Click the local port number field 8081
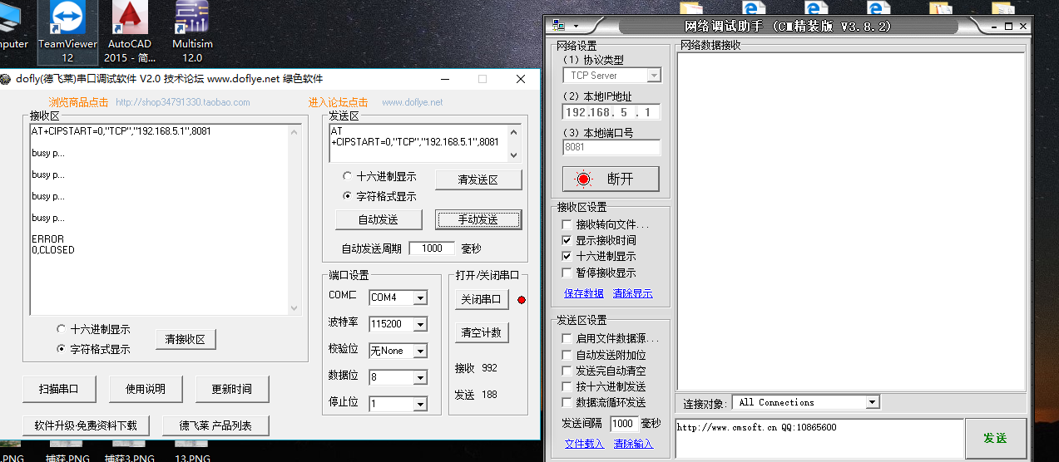Image resolution: width=1059 pixels, height=462 pixels. point(611,147)
